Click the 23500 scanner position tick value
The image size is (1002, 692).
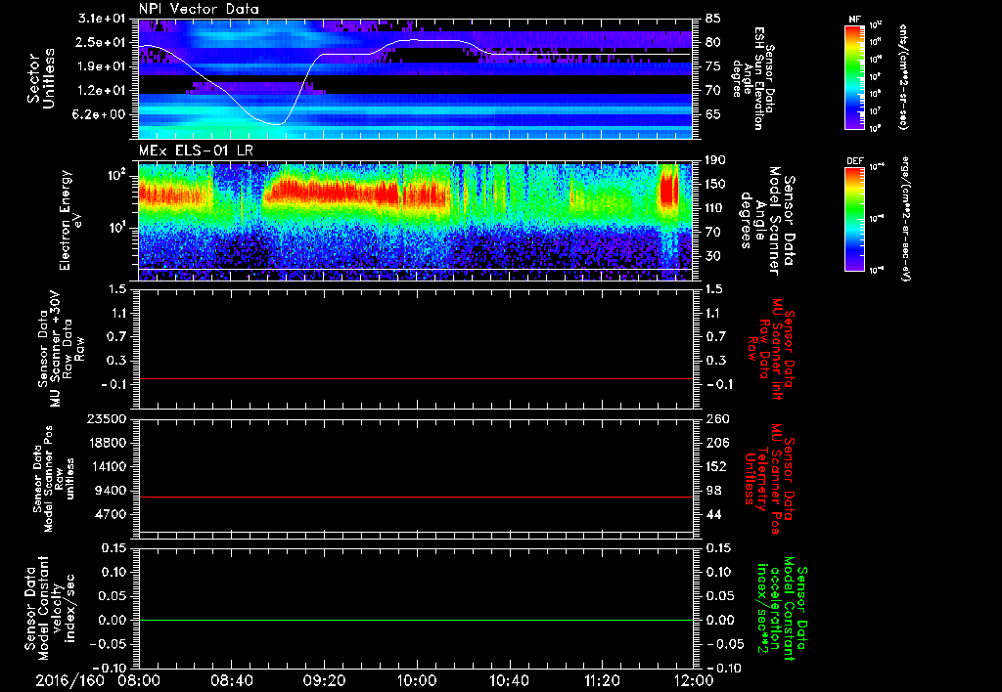[106, 418]
